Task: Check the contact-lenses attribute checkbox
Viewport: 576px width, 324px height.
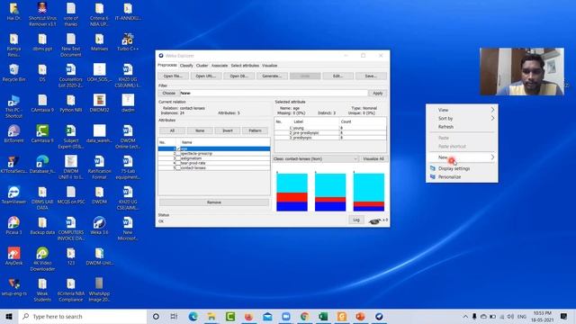Action: tap(178, 168)
